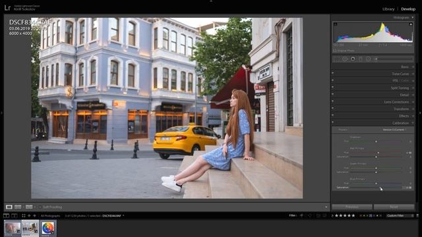Filter by flagged photos icon
Viewport: 422px width, 237px height.
pos(302,215)
